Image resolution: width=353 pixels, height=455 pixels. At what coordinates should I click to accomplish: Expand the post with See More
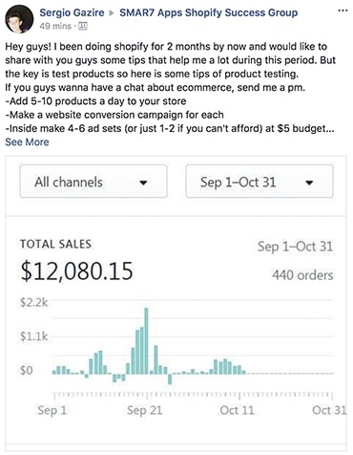pyautogui.click(x=27, y=142)
